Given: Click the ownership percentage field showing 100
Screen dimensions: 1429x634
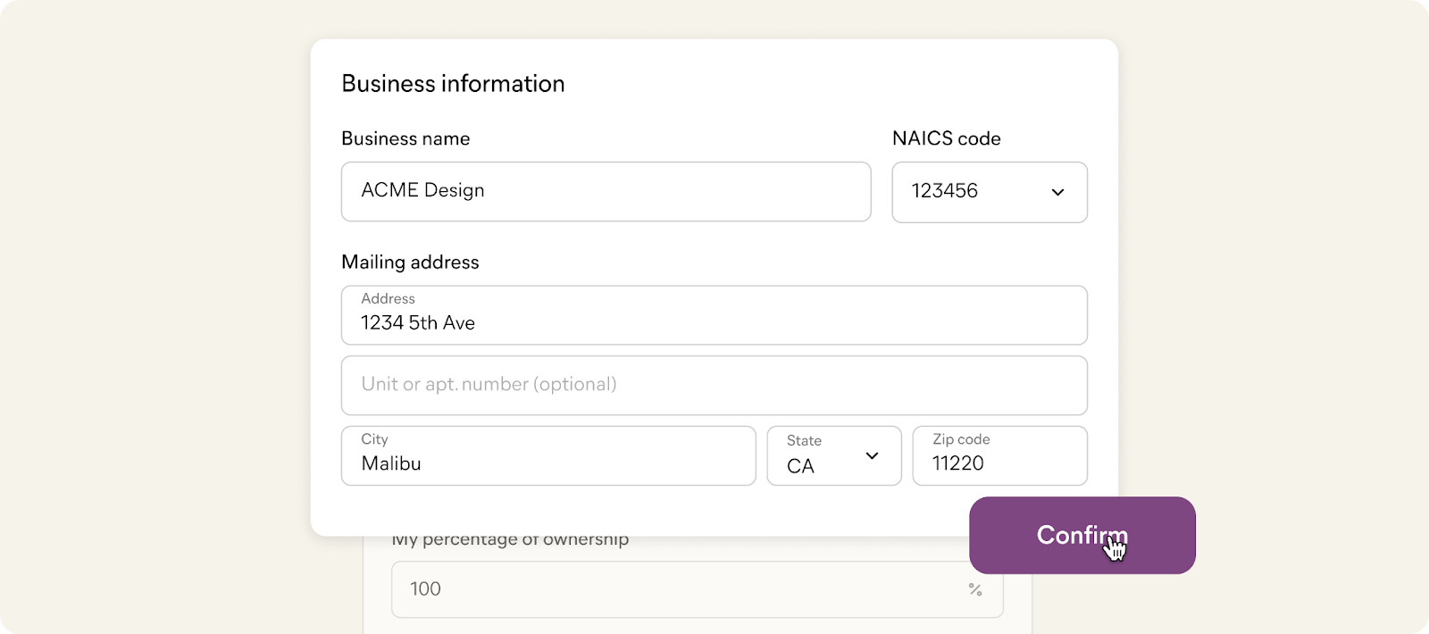Looking at the screenshot, I should [679, 589].
